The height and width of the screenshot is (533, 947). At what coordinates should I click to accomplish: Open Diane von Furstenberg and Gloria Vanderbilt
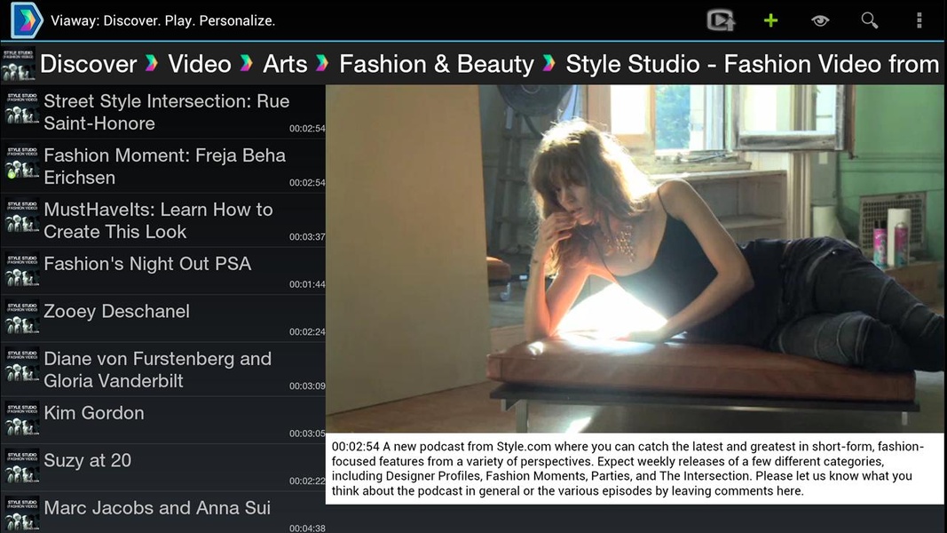tap(163, 370)
